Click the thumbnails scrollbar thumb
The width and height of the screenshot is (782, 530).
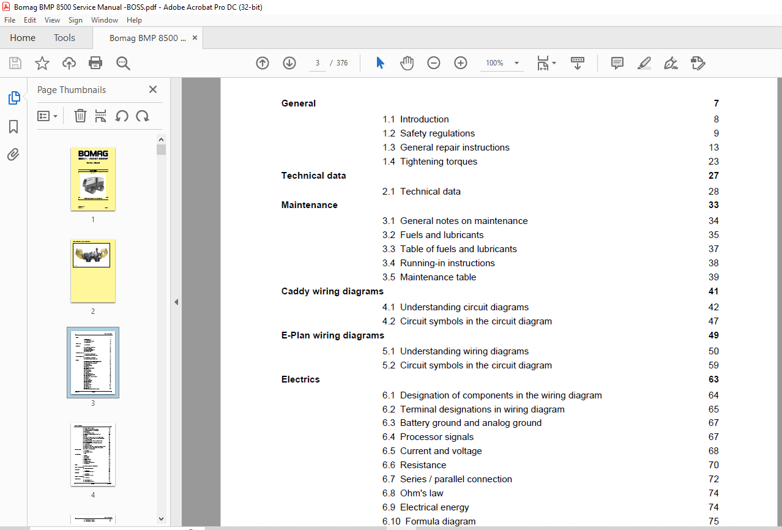pos(161,149)
